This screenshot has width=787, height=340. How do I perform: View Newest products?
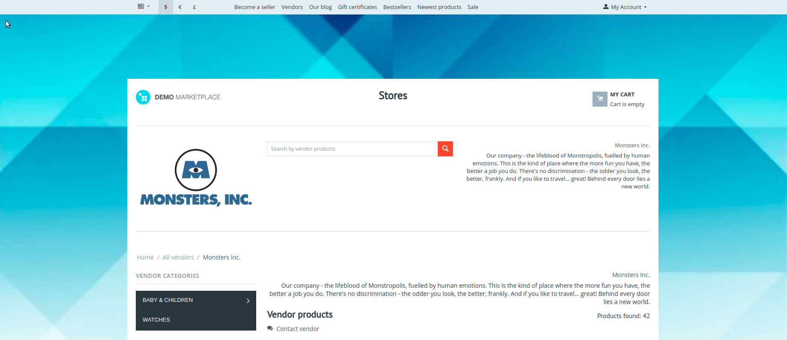tap(439, 7)
